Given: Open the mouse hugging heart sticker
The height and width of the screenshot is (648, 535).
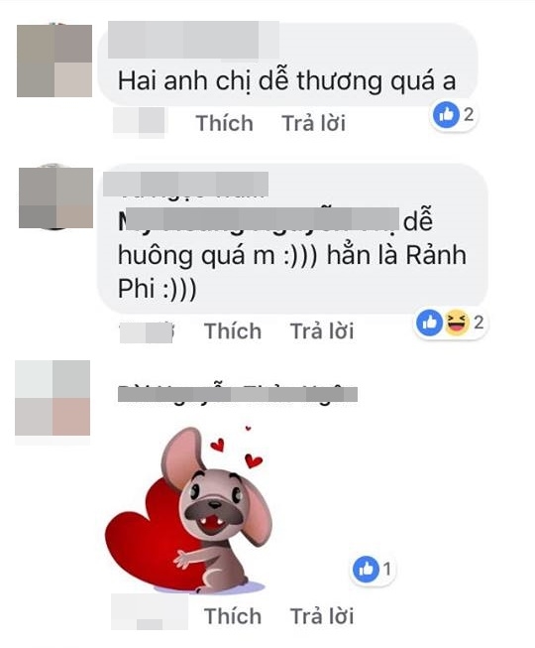Looking at the screenshot, I should (188, 509).
